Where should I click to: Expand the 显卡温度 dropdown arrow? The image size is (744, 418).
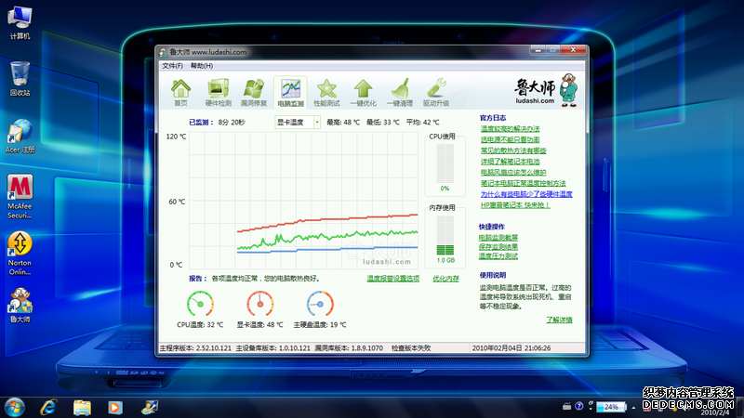click(x=317, y=123)
